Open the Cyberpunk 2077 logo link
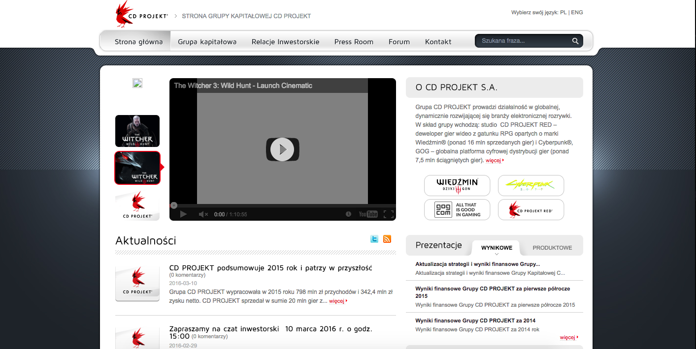The height and width of the screenshot is (349, 696). click(x=530, y=185)
